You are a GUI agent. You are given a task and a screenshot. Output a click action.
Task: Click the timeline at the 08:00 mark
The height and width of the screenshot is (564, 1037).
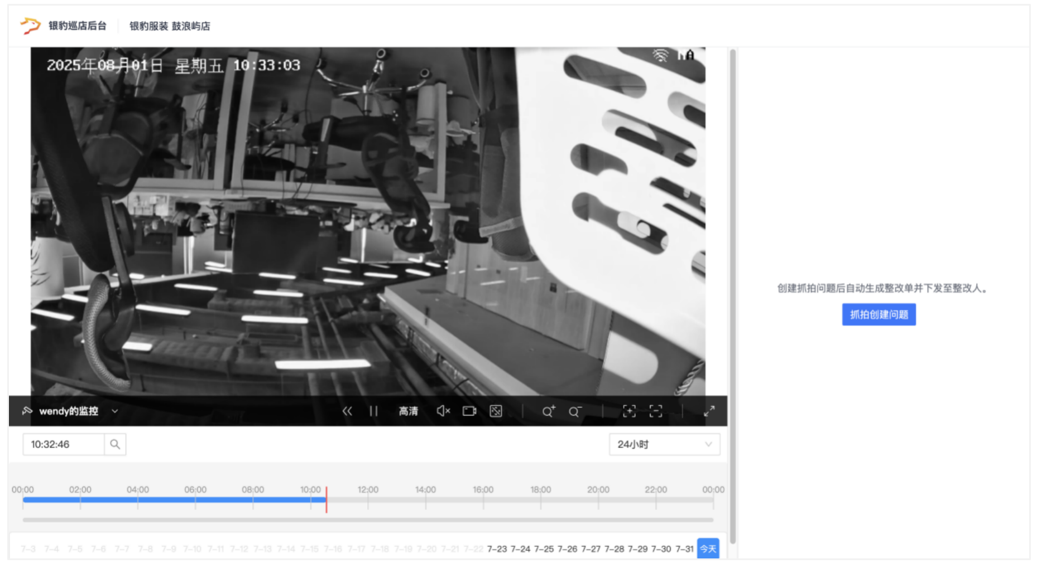point(253,500)
